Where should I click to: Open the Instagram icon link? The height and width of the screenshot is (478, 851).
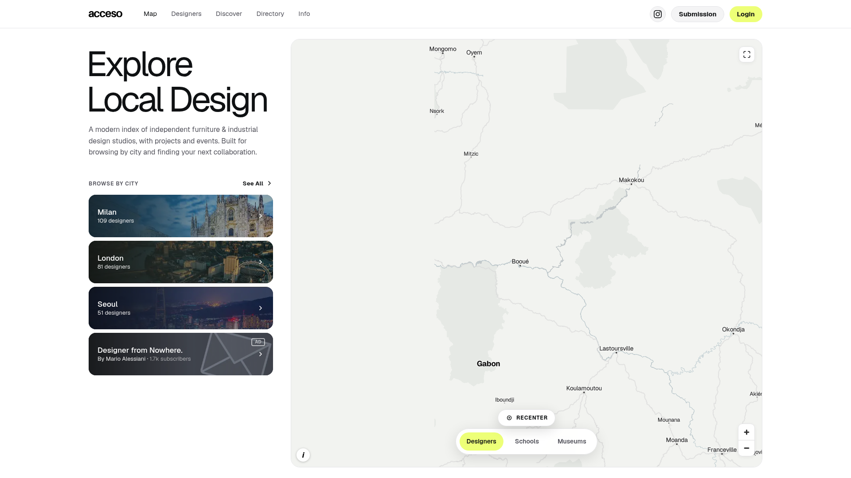pyautogui.click(x=658, y=14)
